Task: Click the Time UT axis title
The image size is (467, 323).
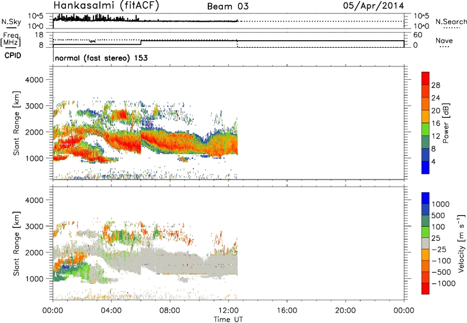Action: click(228, 320)
